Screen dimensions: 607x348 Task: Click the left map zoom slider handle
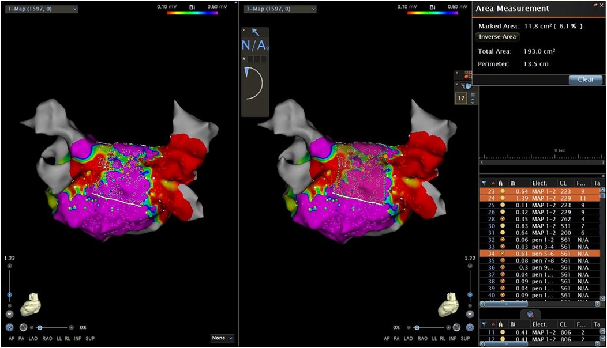10,294
